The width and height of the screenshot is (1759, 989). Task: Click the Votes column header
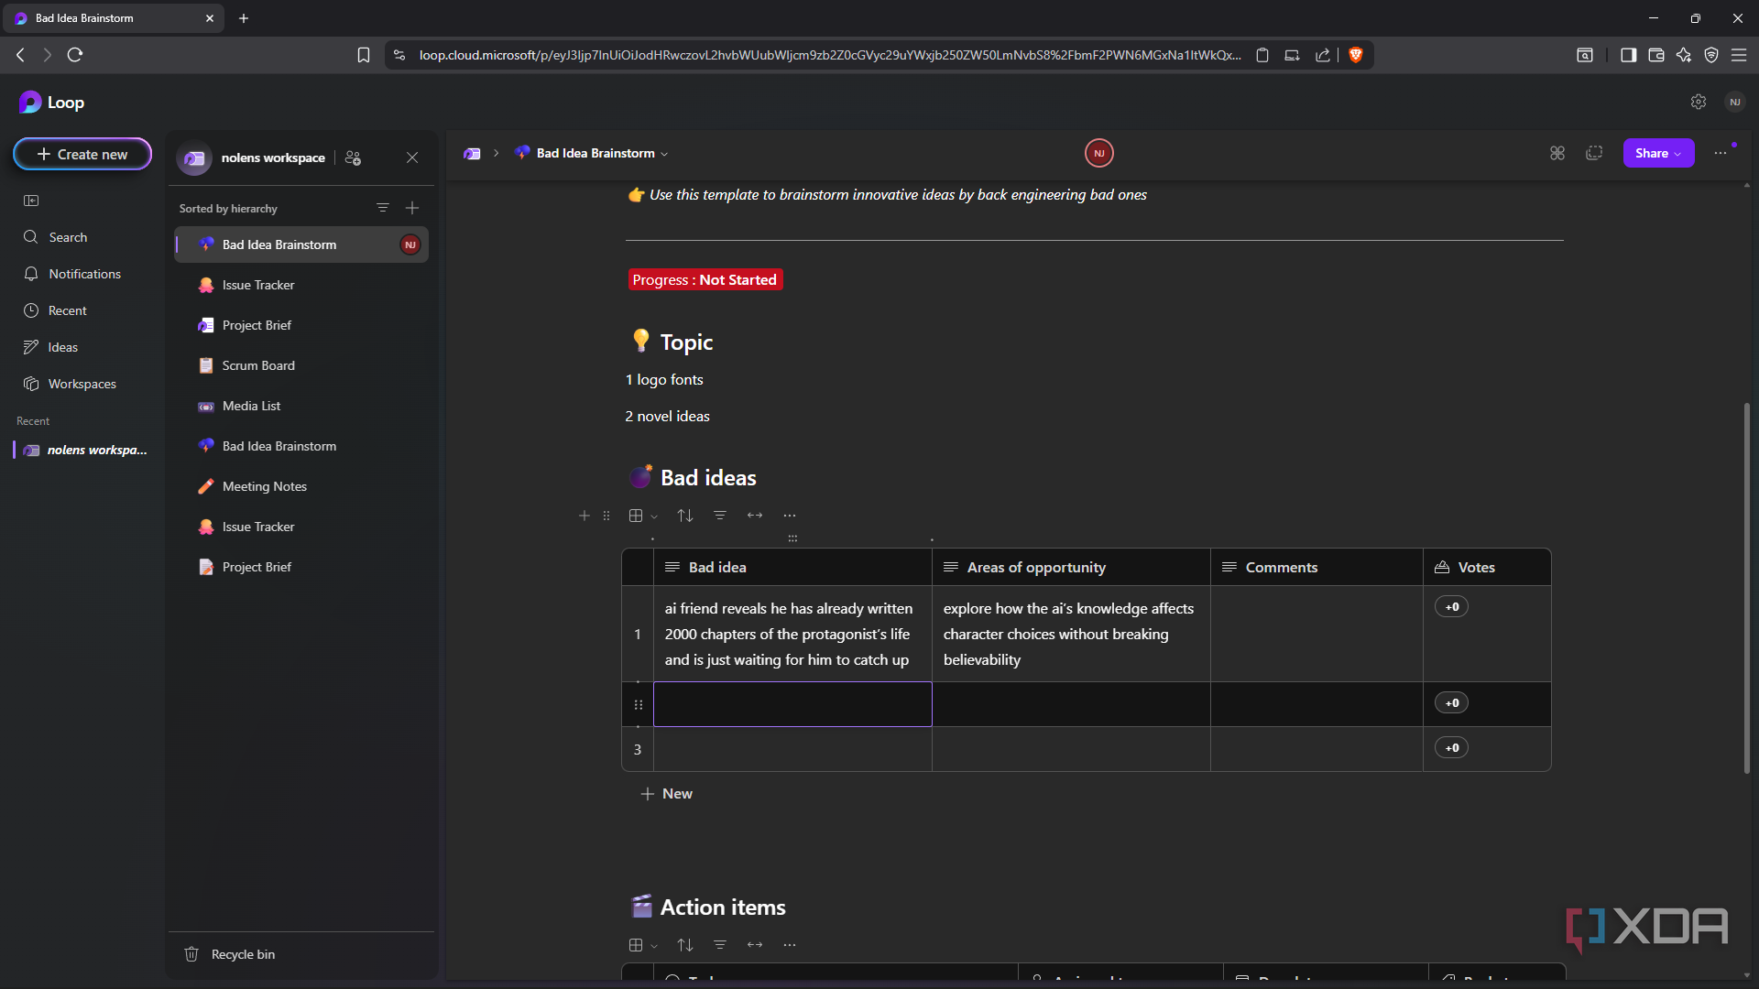(1487, 567)
